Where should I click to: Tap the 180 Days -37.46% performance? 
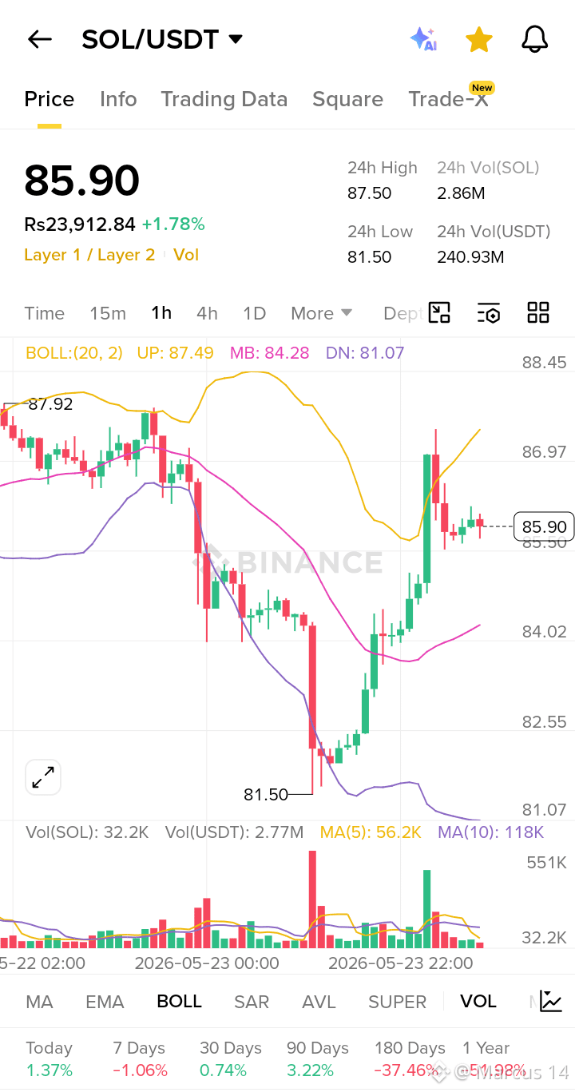[410, 1058]
